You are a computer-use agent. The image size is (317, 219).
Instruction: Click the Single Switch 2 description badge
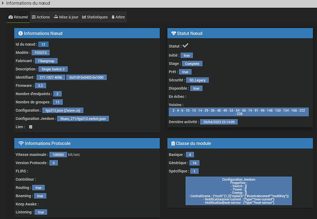click(x=53, y=69)
